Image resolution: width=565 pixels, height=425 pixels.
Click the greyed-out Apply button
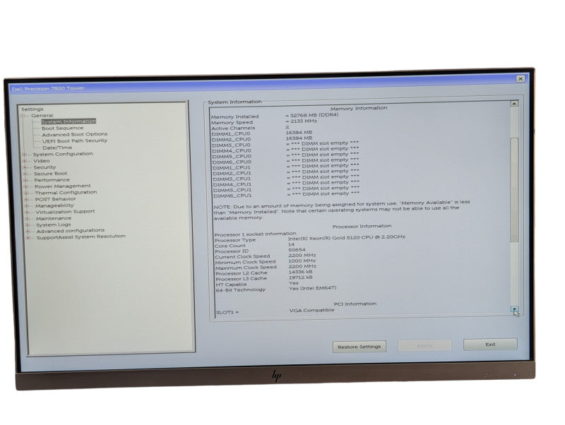(424, 346)
